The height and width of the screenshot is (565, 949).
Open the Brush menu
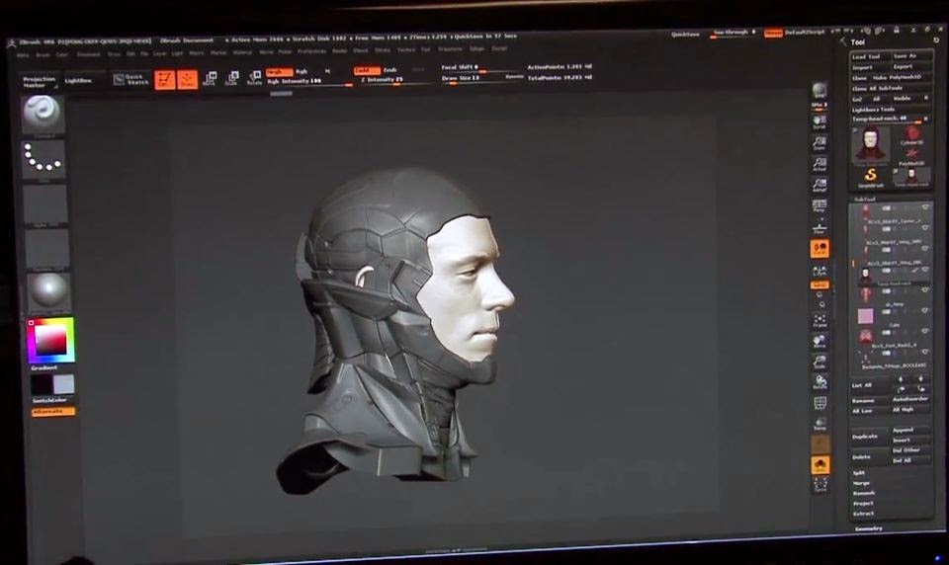pyautogui.click(x=43, y=54)
